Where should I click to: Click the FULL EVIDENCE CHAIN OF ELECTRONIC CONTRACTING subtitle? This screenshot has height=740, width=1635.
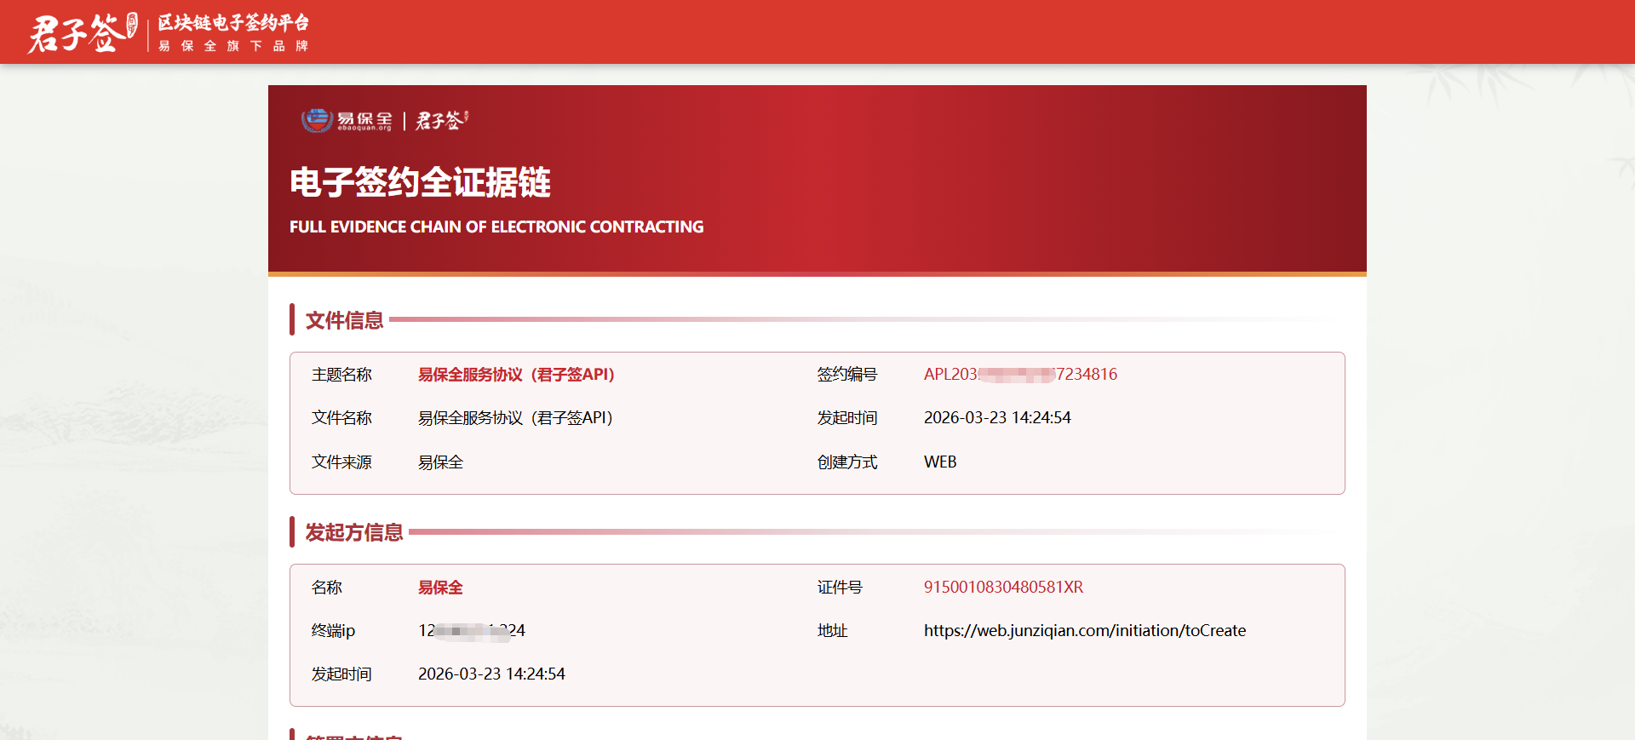[x=496, y=227]
